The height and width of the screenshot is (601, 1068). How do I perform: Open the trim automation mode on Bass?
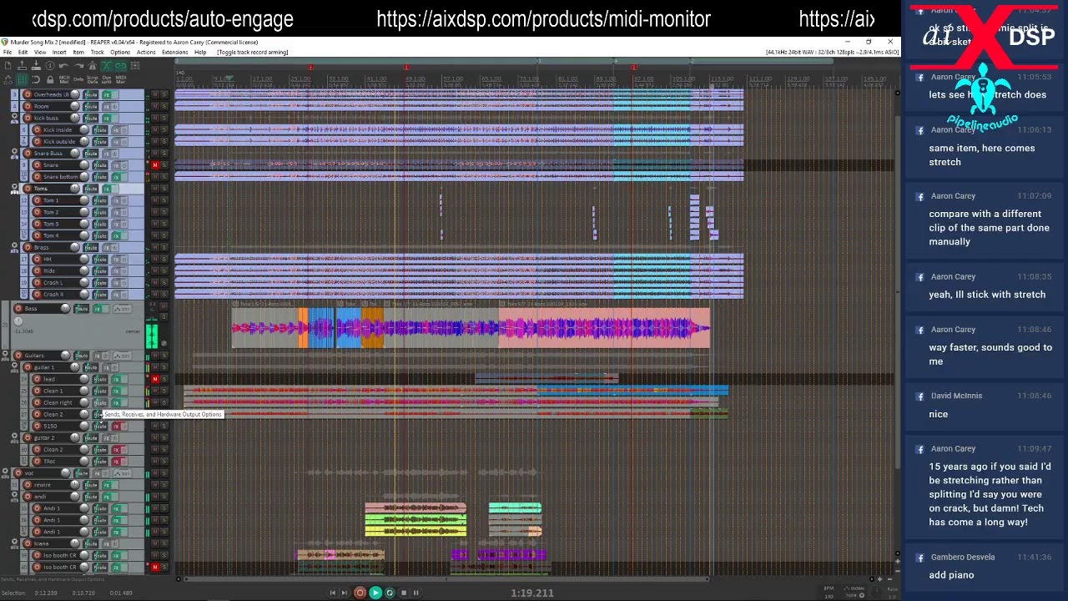(123, 309)
